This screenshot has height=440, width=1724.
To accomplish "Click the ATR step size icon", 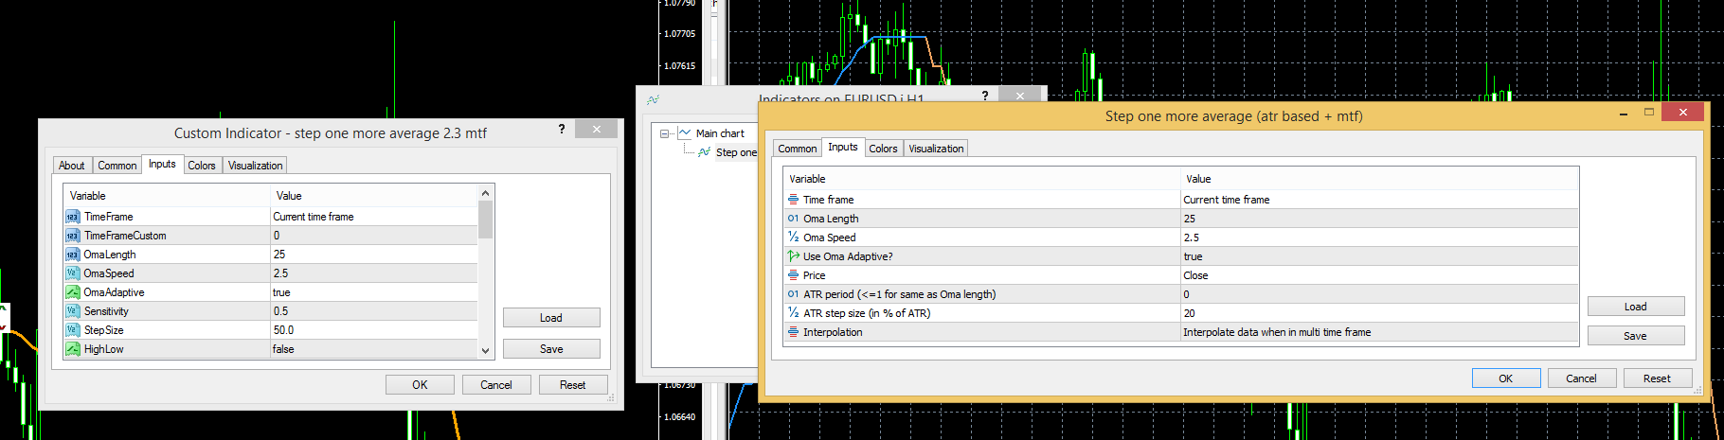I will (794, 313).
